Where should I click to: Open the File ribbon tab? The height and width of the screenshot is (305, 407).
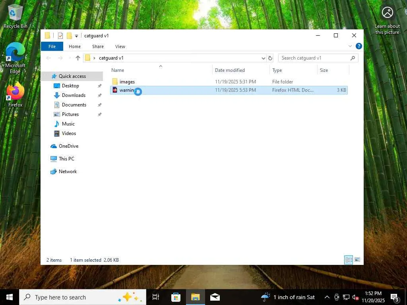52,46
